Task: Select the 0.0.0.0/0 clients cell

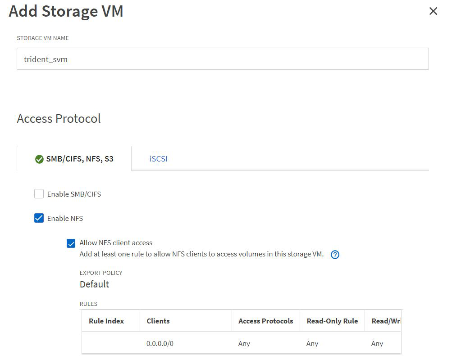Action: (160, 344)
